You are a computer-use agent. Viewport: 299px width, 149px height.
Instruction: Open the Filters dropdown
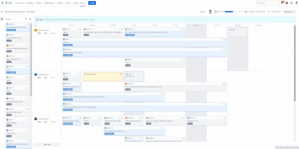40,3
